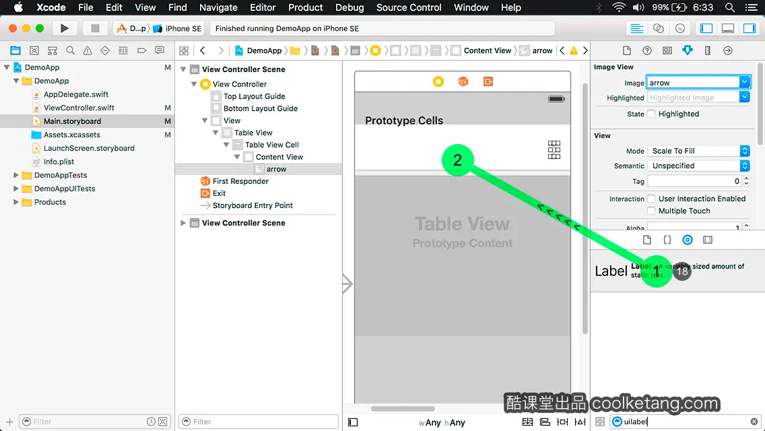The width and height of the screenshot is (765, 431).
Task: Show the Object library
Action: click(x=688, y=240)
